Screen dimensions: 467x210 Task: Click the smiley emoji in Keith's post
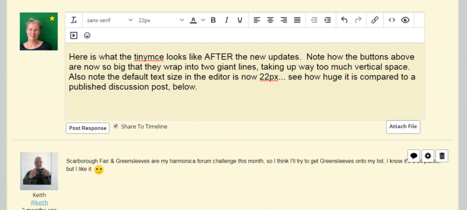(99, 170)
